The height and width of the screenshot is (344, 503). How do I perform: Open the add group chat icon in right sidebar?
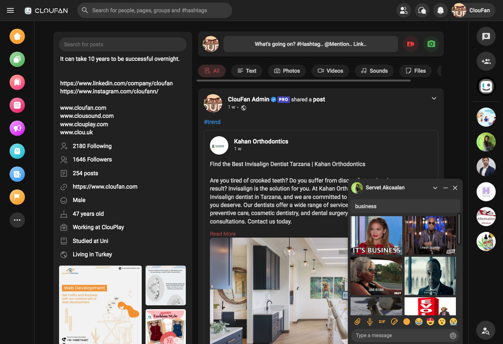coord(486,61)
